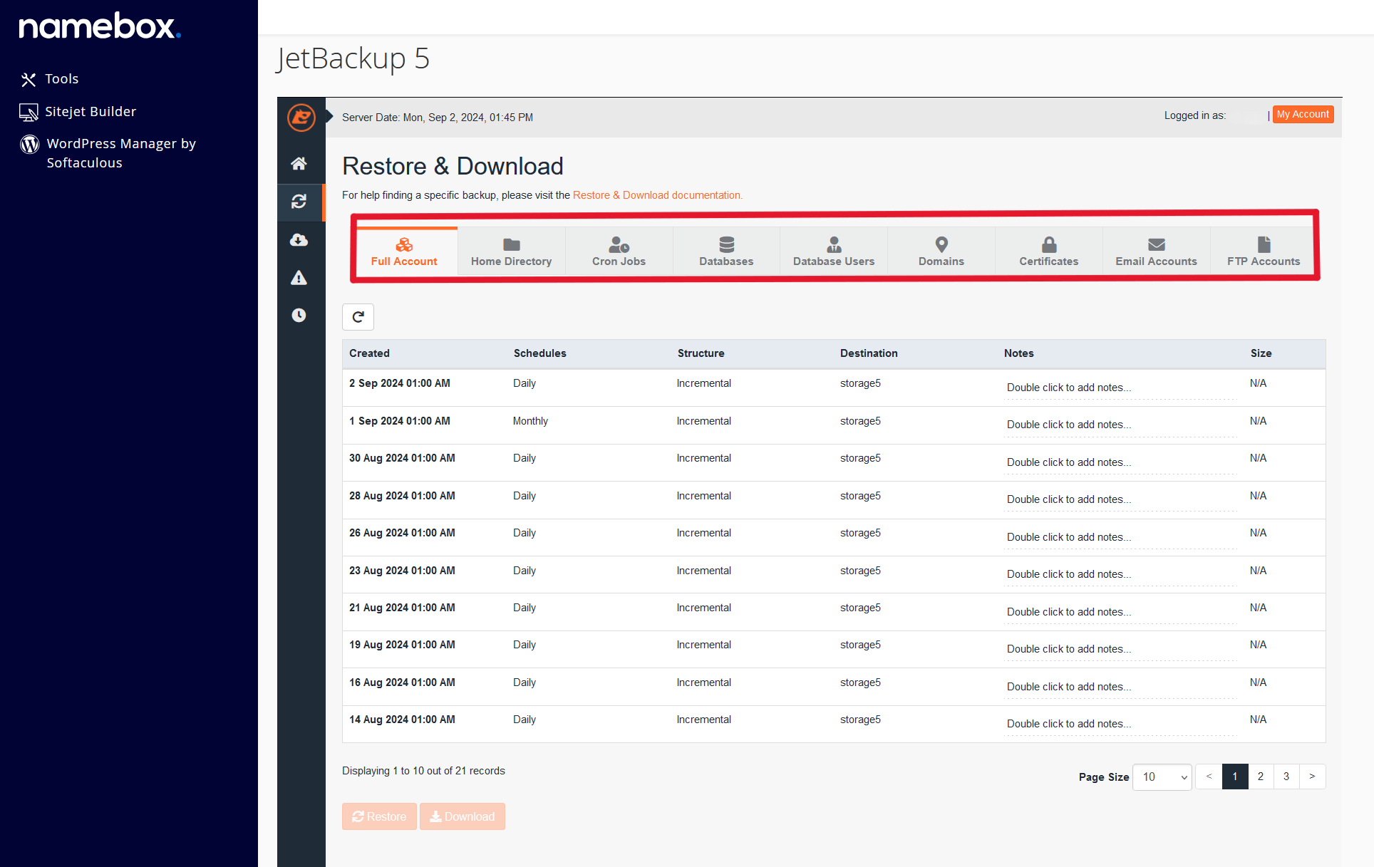Open the Page Size dropdown
The image size is (1374, 867).
click(1162, 777)
